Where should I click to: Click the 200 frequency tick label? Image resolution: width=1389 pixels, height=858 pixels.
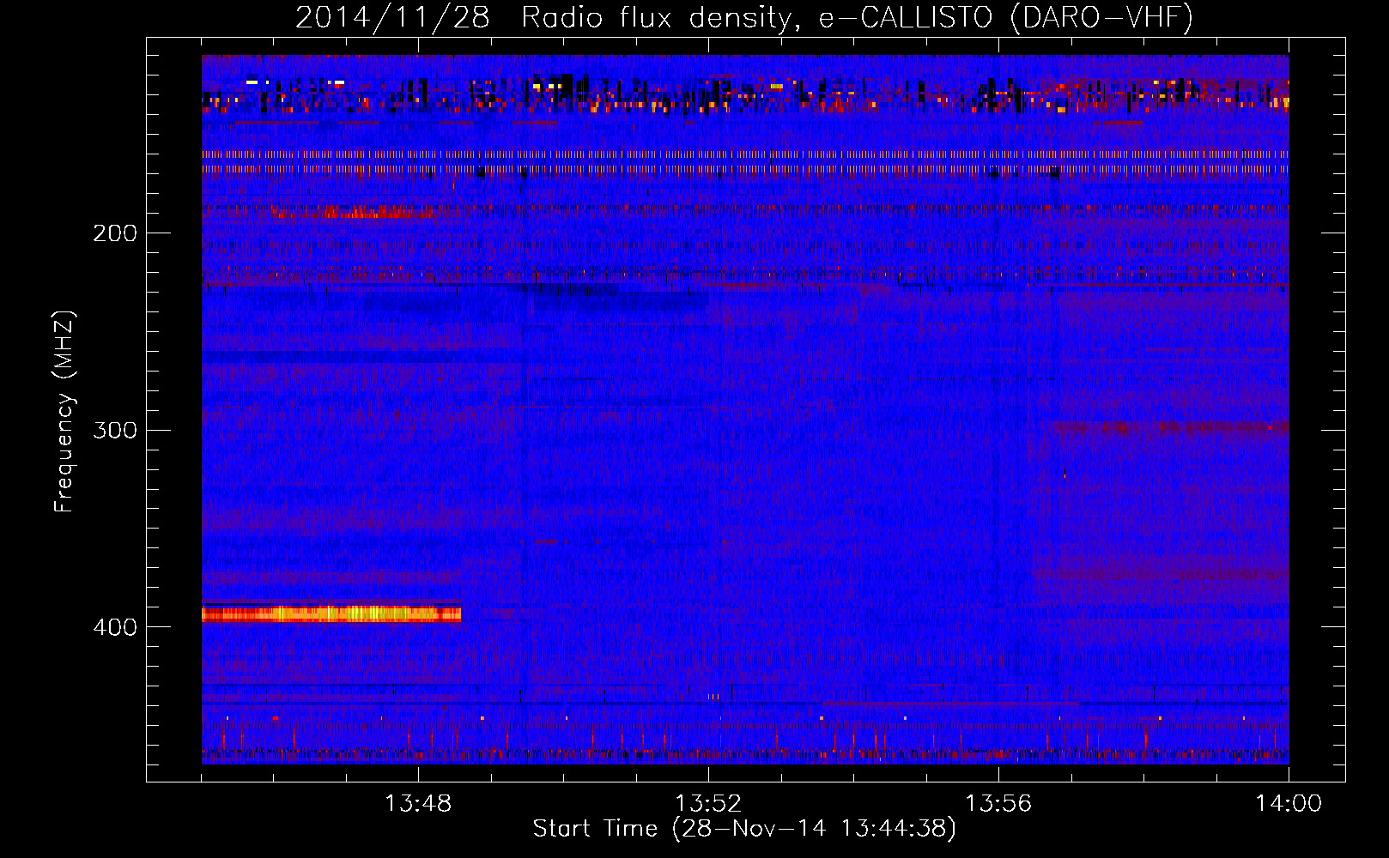(x=115, y=233)
